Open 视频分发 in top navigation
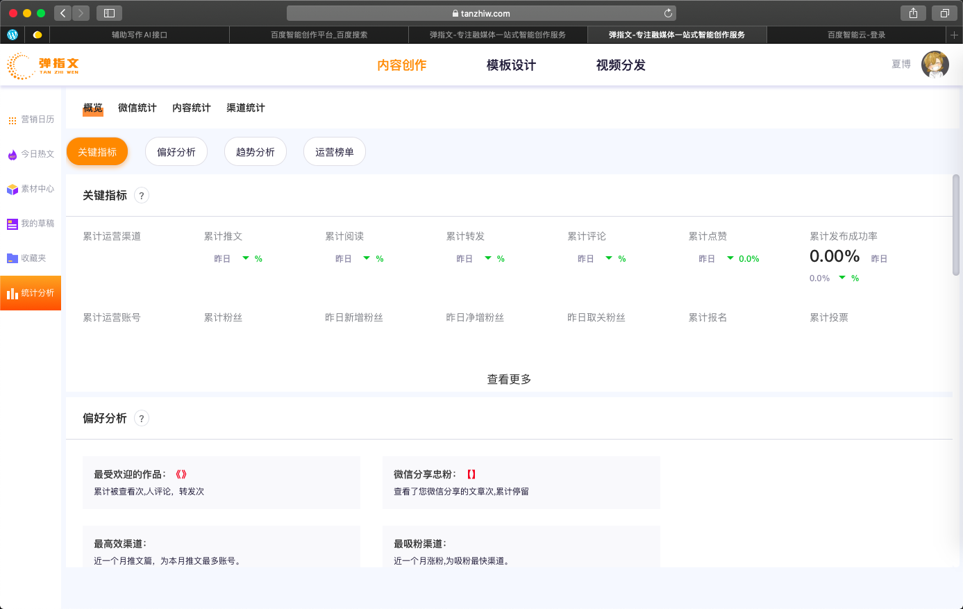 [621, 65]
